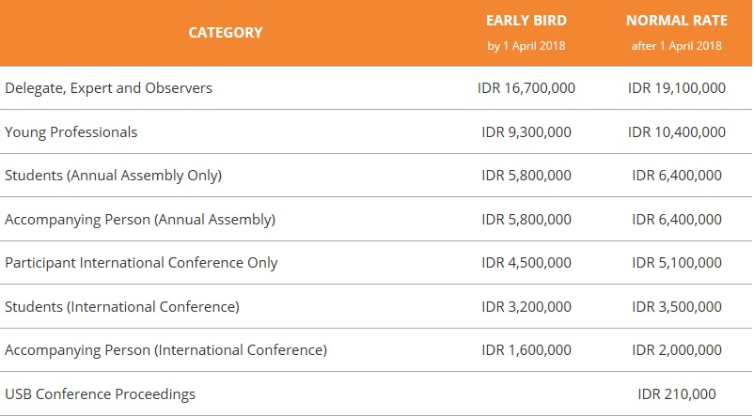Select the EARLY BIRD column header
Viewport: 754px width, 416px height.
526,20
